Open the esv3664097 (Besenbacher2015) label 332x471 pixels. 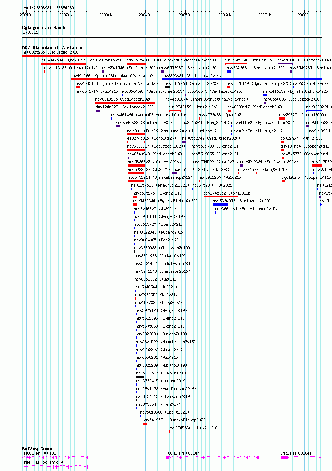[153, 91]
